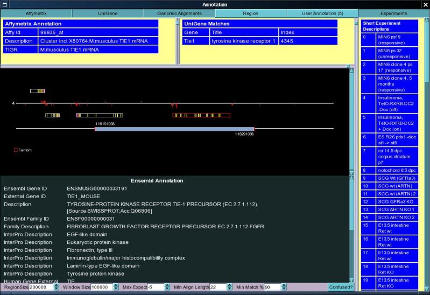The height and width of the screenshot is (295, 430).
Task: Click the small gene box above chromosome line
Action: (37, 91)
